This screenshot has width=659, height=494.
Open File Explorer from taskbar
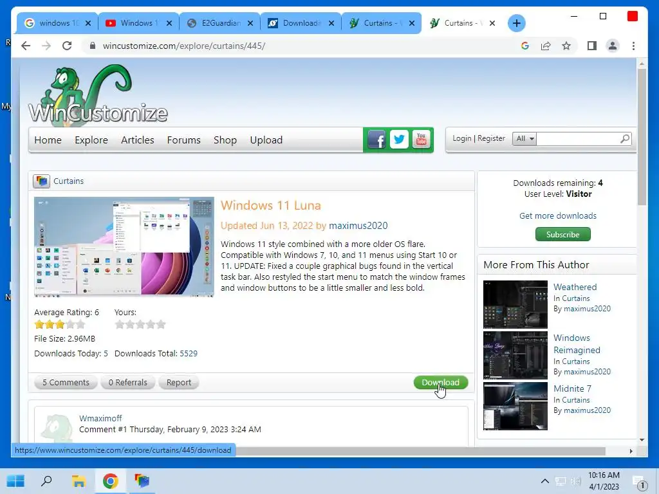point(79,481)
